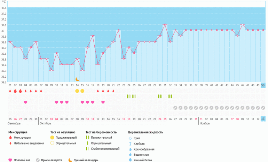The width and height of the screenshot is (268, 162).
Task: Click the heart marker on cycle day 04
Action: 25,102
